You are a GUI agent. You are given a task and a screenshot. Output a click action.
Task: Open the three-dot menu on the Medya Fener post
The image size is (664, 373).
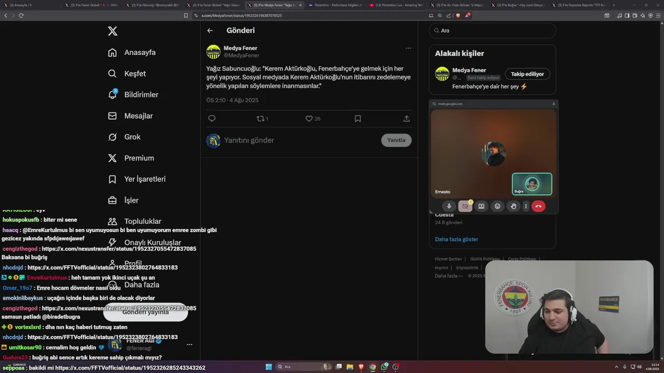[408, 48]
